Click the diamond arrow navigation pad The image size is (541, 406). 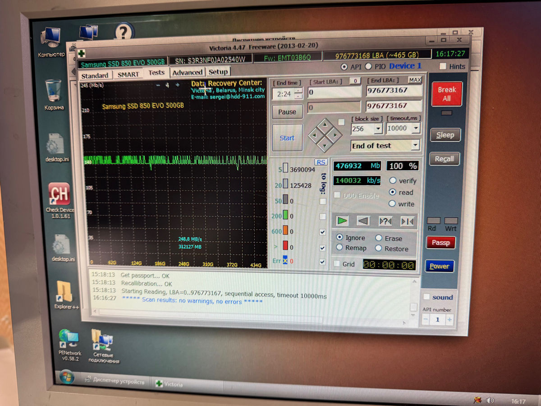325,134
